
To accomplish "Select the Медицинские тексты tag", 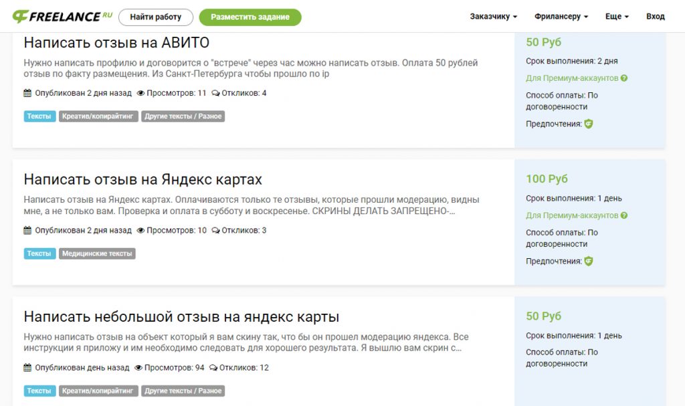I will coord(97,253).
